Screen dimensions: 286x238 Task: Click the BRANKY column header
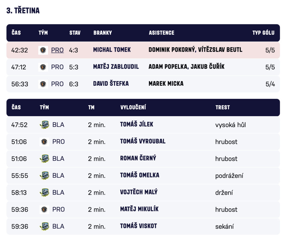103,33
